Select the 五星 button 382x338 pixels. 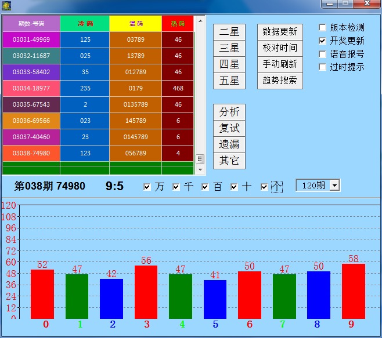(229, 81)
